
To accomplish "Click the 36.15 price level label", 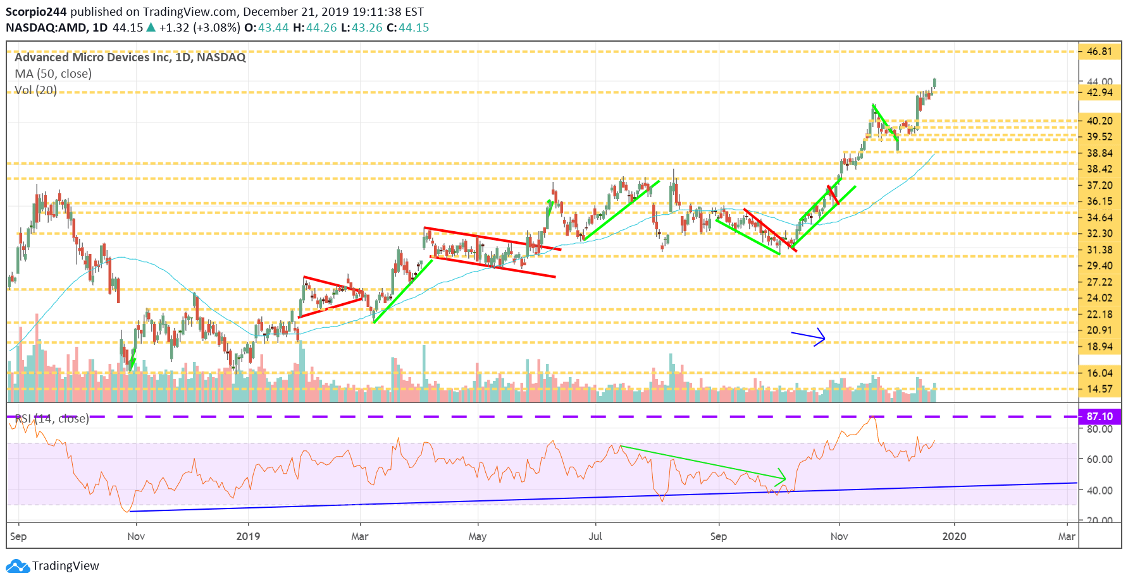I will [x=1100, y=201].
